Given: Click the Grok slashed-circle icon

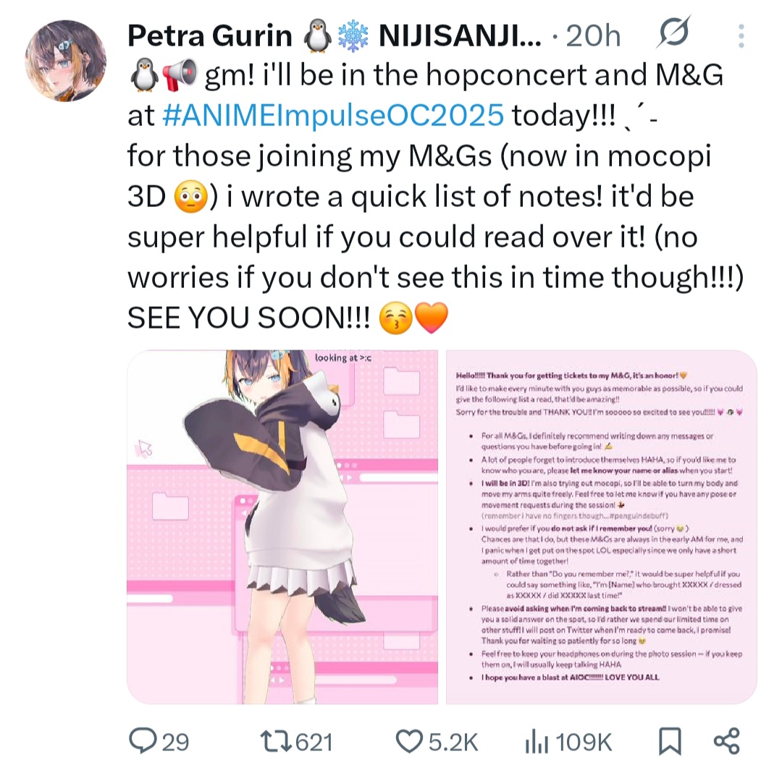Looking at the screenshot, I should click(x=673, y=35).
